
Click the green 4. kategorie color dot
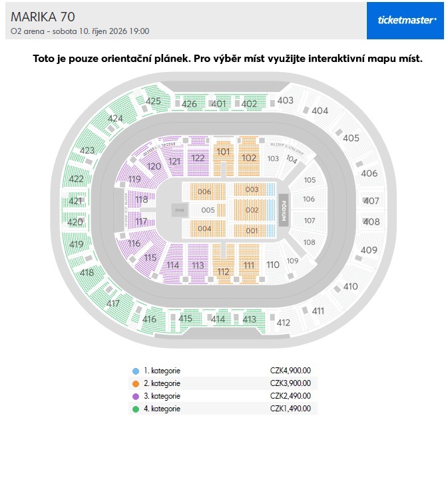pyautogui.click(x=136, y=409)
